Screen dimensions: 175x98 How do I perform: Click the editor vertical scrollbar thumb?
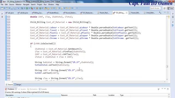coord(167,66)
